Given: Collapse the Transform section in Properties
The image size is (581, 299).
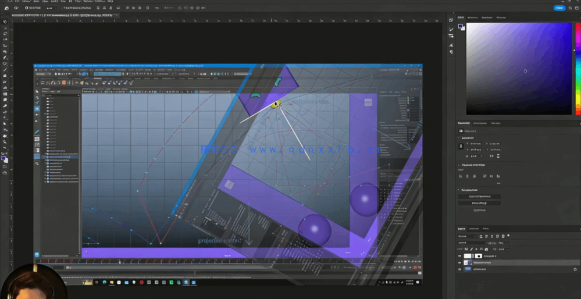Looking at the screenshot, I should click(x=459, y=138).
